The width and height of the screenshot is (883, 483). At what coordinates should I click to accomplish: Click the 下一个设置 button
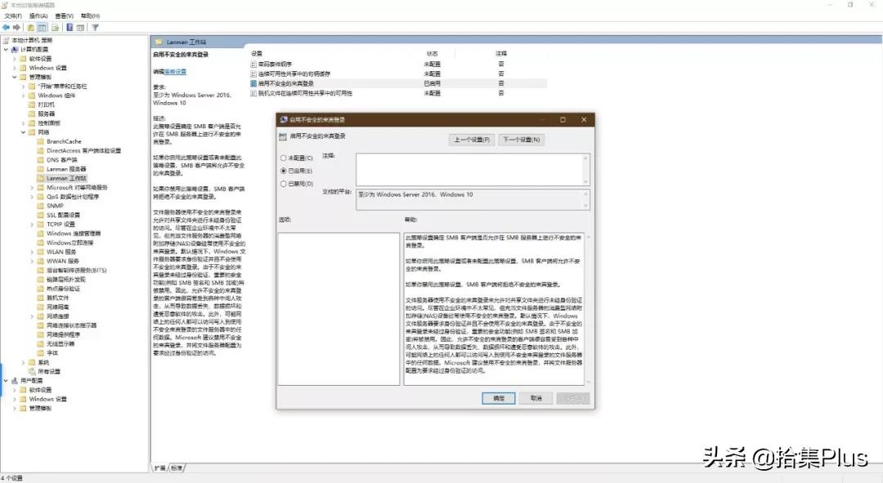point(522,140)
